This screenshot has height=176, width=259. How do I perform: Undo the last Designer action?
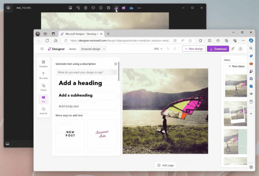[x=168, y=49]
